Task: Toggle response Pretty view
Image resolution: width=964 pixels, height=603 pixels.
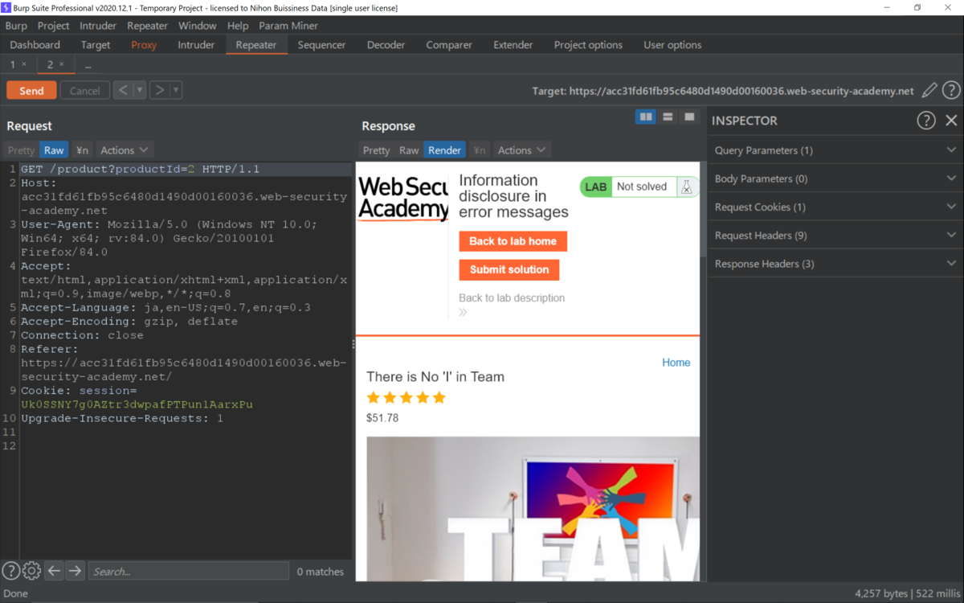Action: [x=376, y=150]
